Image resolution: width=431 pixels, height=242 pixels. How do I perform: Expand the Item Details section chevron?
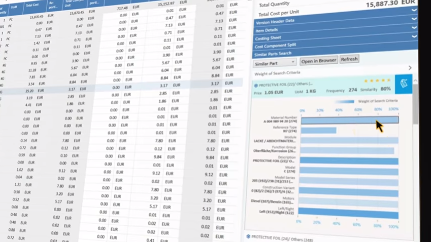coord(414,19)
